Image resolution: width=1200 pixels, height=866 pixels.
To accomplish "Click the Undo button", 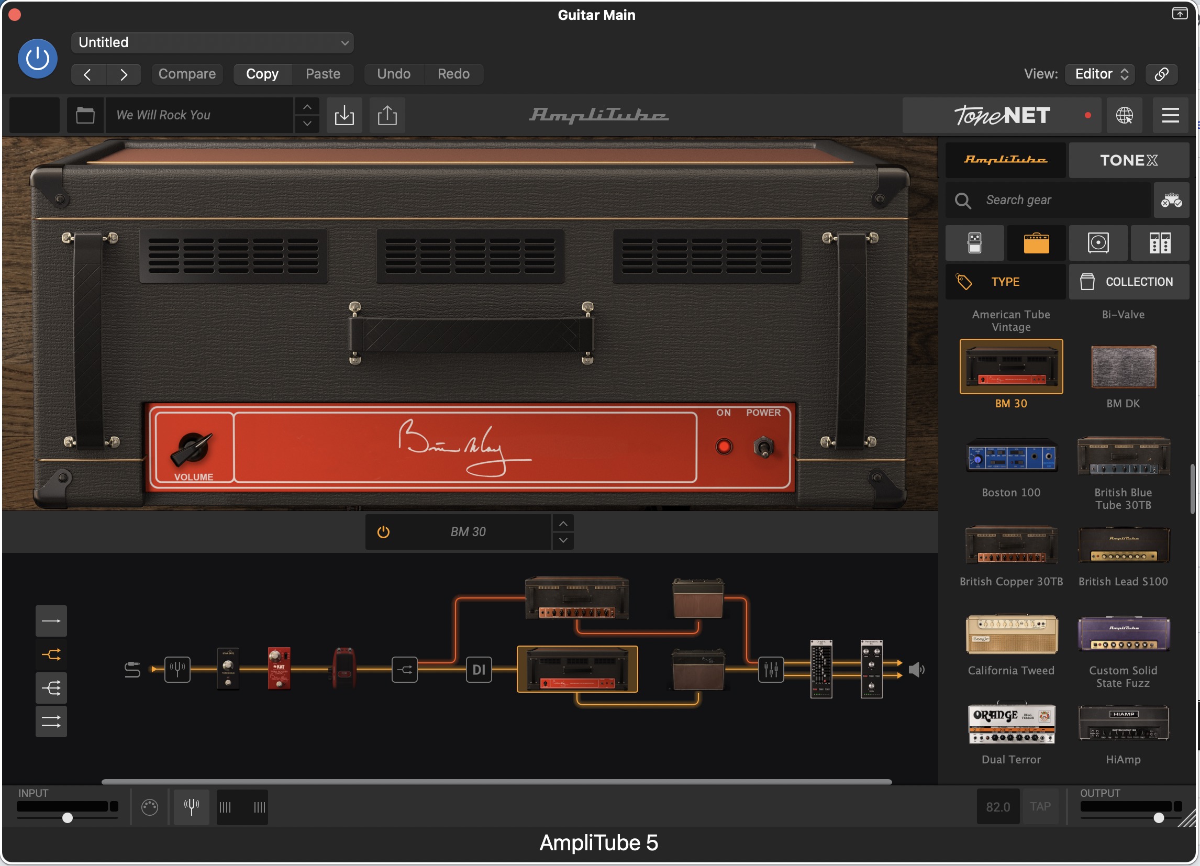I will coord(394,73).
